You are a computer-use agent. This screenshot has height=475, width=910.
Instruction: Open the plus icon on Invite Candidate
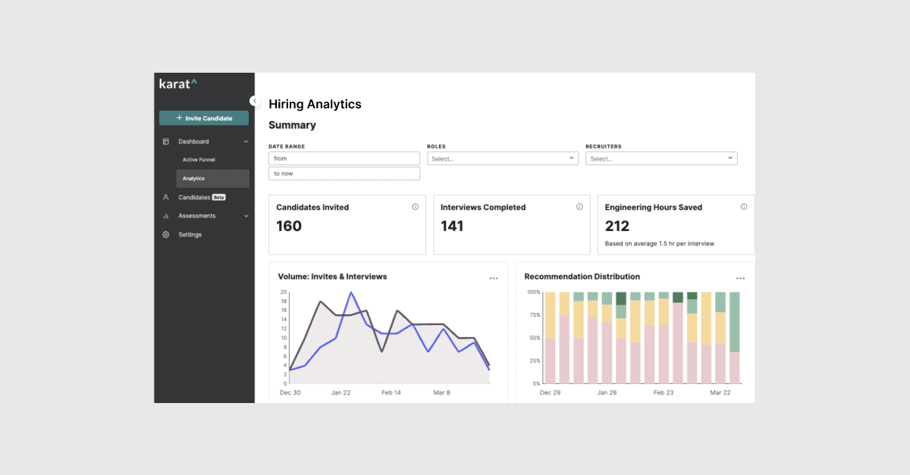[180, 117]
